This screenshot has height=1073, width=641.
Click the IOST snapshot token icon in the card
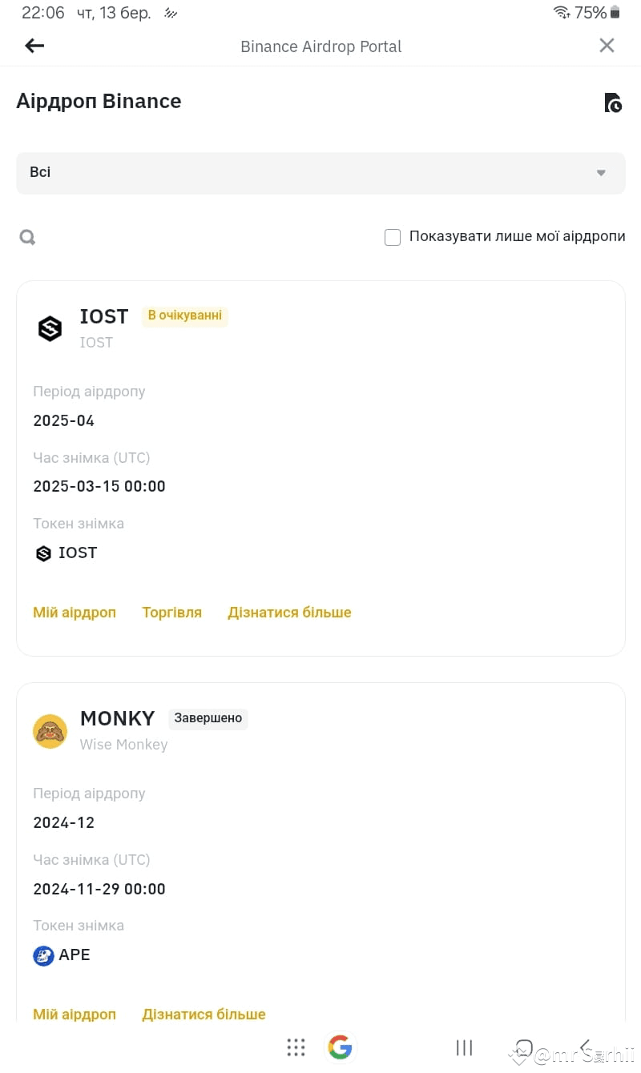tap(43, 553)
